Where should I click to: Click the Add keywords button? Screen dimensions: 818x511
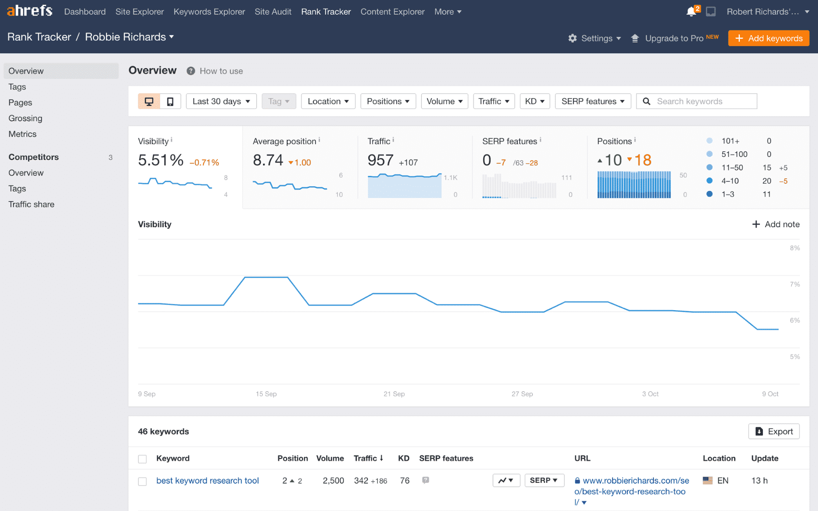(768, 38)
